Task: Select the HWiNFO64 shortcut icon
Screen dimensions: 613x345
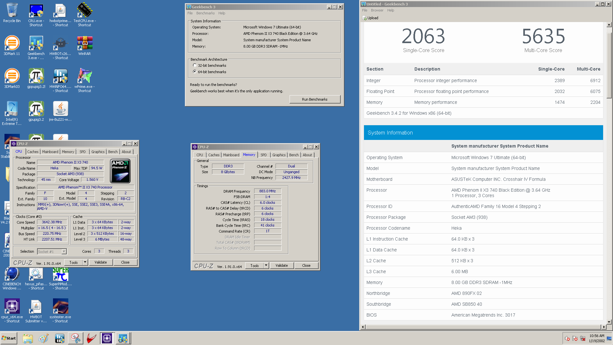Action: pyautogui.click(x=60, y=80)
